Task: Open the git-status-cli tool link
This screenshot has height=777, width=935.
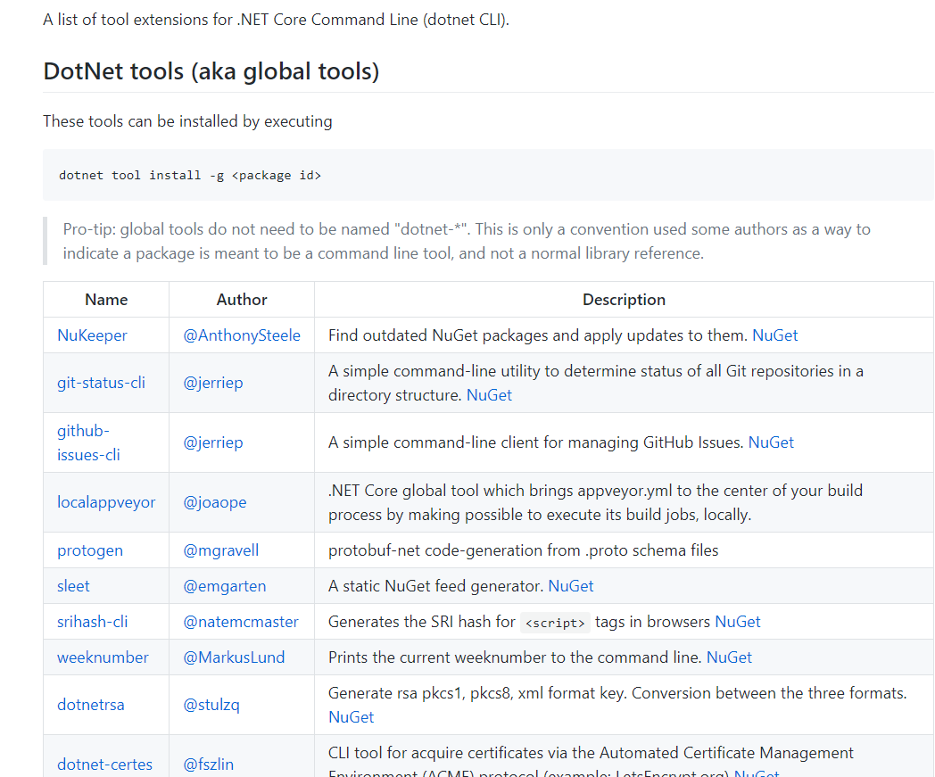Action: point(101,383)
